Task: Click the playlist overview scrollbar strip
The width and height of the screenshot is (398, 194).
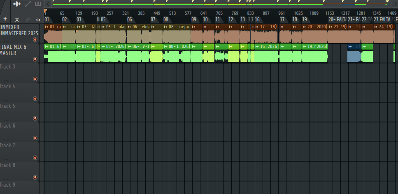Action: 221,4
